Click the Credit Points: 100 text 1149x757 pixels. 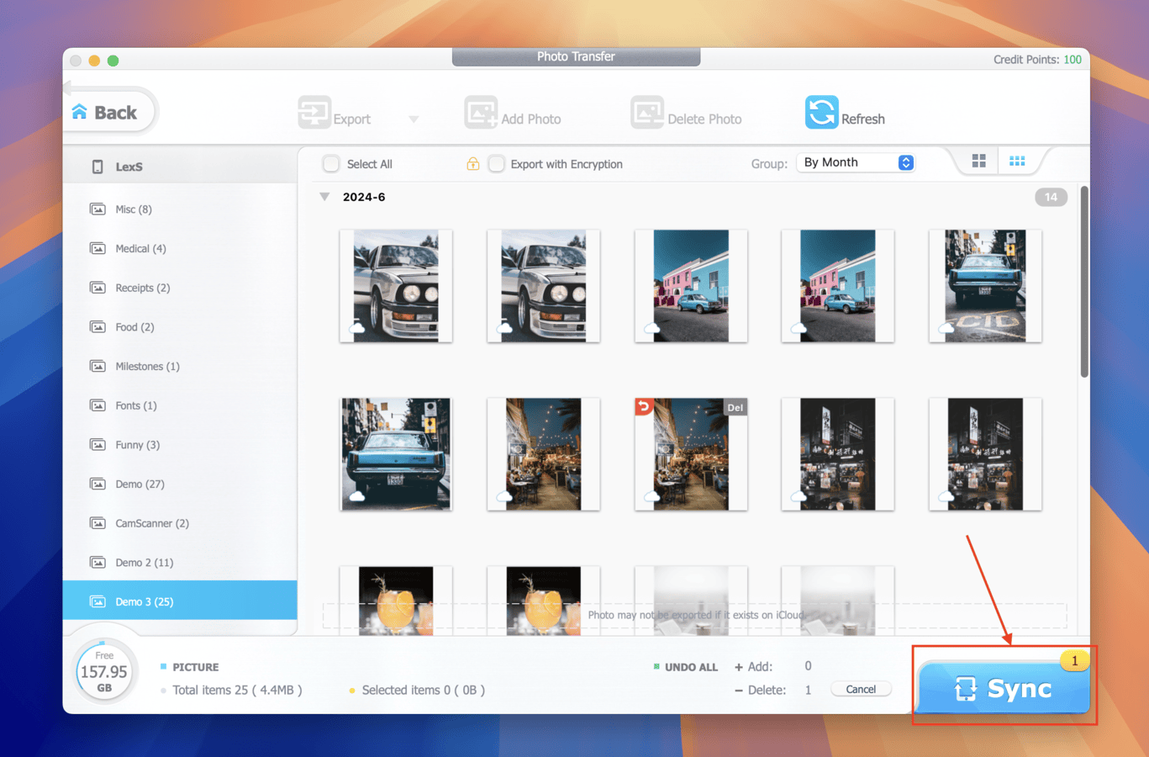[x=1037, y=60]
